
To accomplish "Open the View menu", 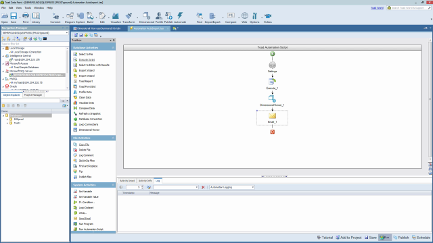I will 19,7.
